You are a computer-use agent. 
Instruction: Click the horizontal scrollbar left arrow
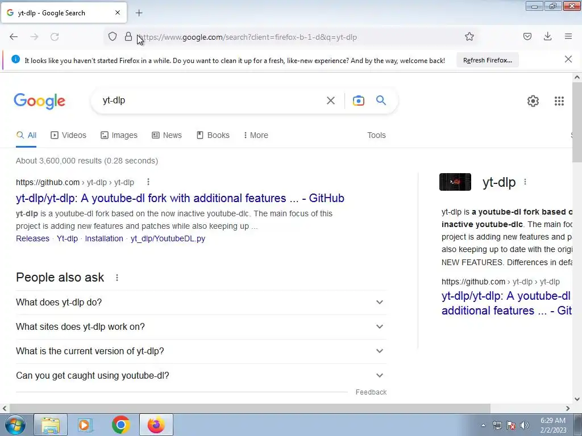point(5,408)
